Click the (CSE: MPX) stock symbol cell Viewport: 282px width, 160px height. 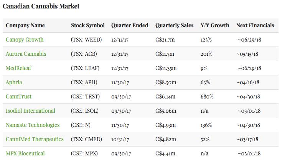[84, 153]
